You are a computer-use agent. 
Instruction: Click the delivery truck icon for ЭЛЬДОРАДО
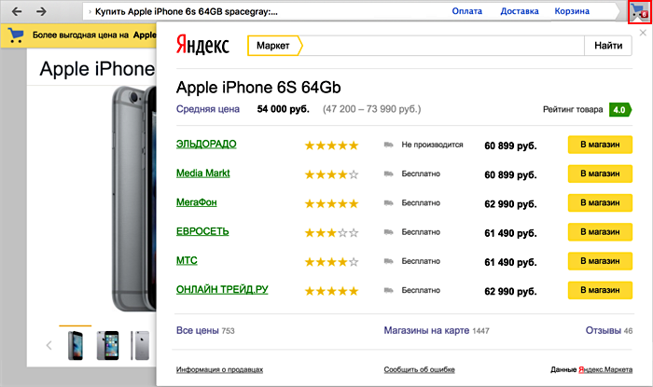click(388, 145)
